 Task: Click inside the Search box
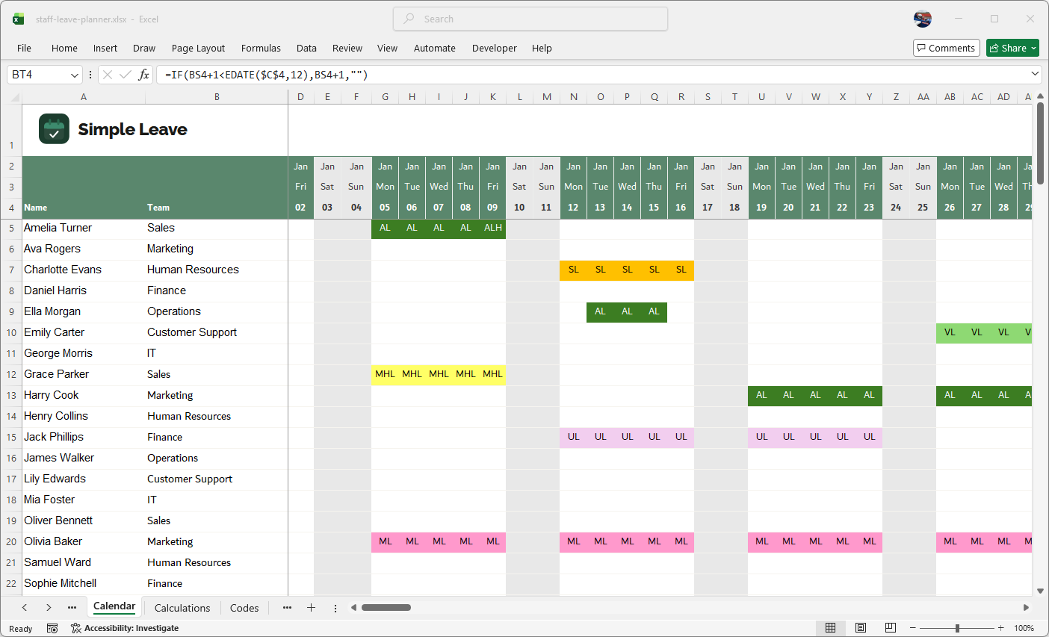pyautogui.click(x=530, y=18)
